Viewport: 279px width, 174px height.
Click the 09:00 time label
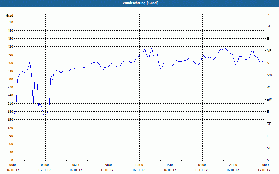coord(107,165)
